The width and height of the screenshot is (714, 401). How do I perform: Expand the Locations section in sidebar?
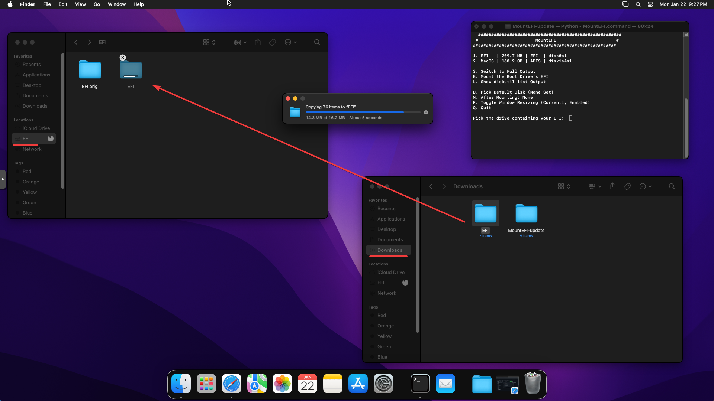[23, 120]
